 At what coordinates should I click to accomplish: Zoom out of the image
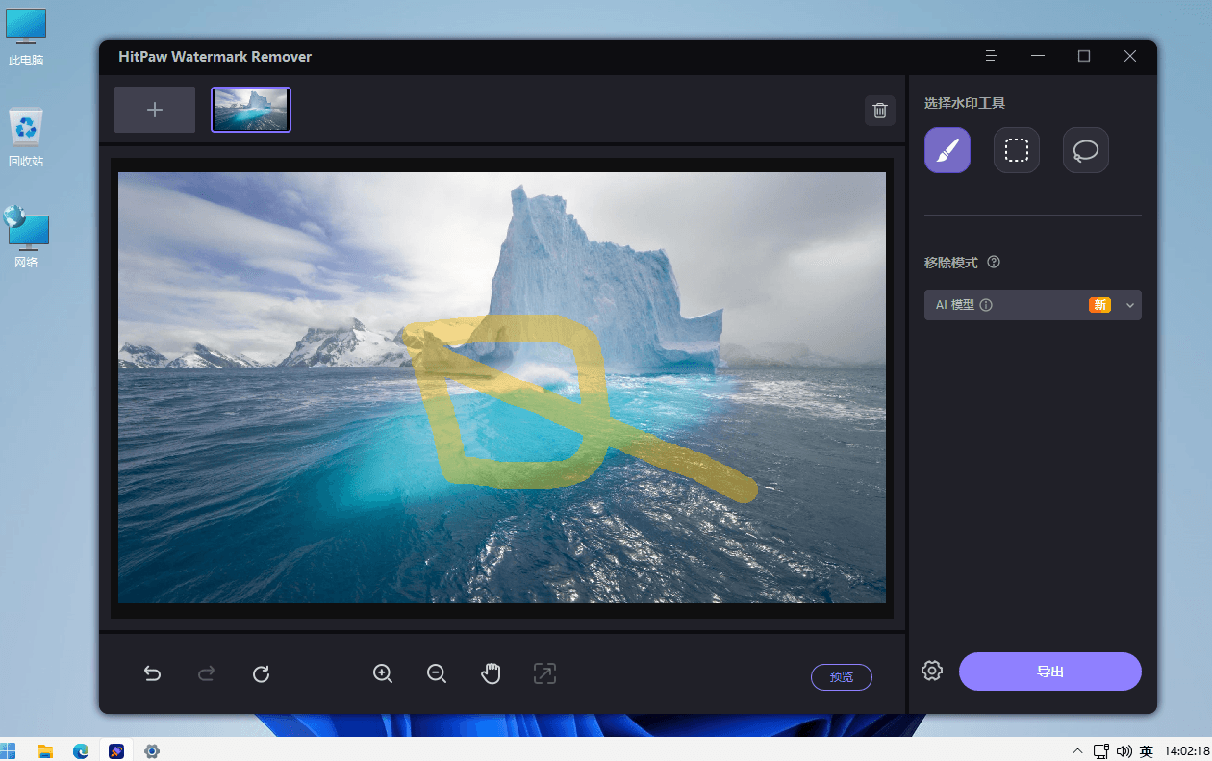[x=437, y=673]
